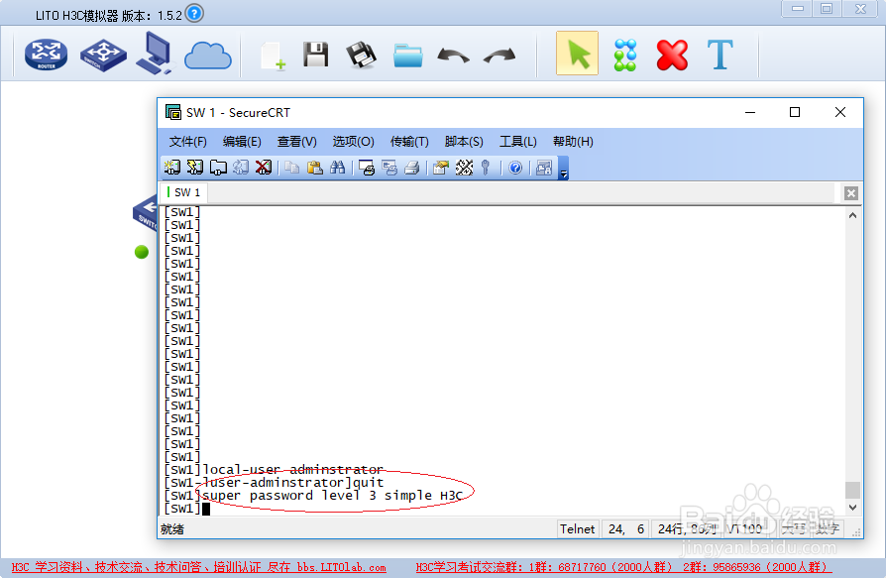Image resolution: width=886 pixels, height=578 pixels.
Task: Click the Reconnect icon in SecureCRT
Action: (240, 168)
